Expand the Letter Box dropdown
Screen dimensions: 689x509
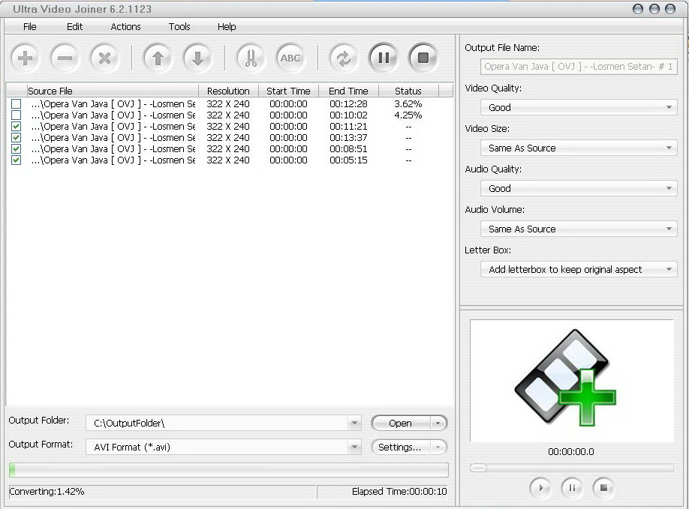(x=668, y=269)
